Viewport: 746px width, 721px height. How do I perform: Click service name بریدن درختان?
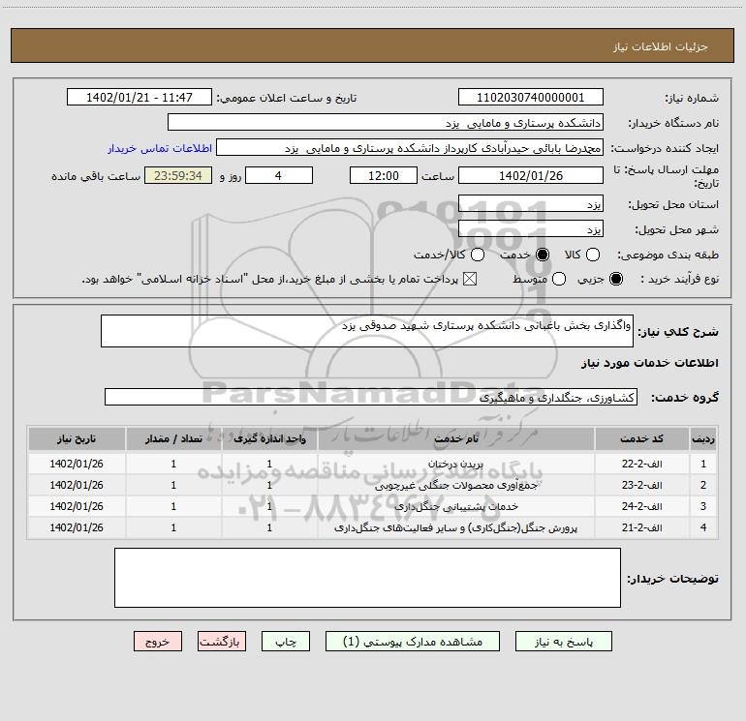click(x=455, y=464)
